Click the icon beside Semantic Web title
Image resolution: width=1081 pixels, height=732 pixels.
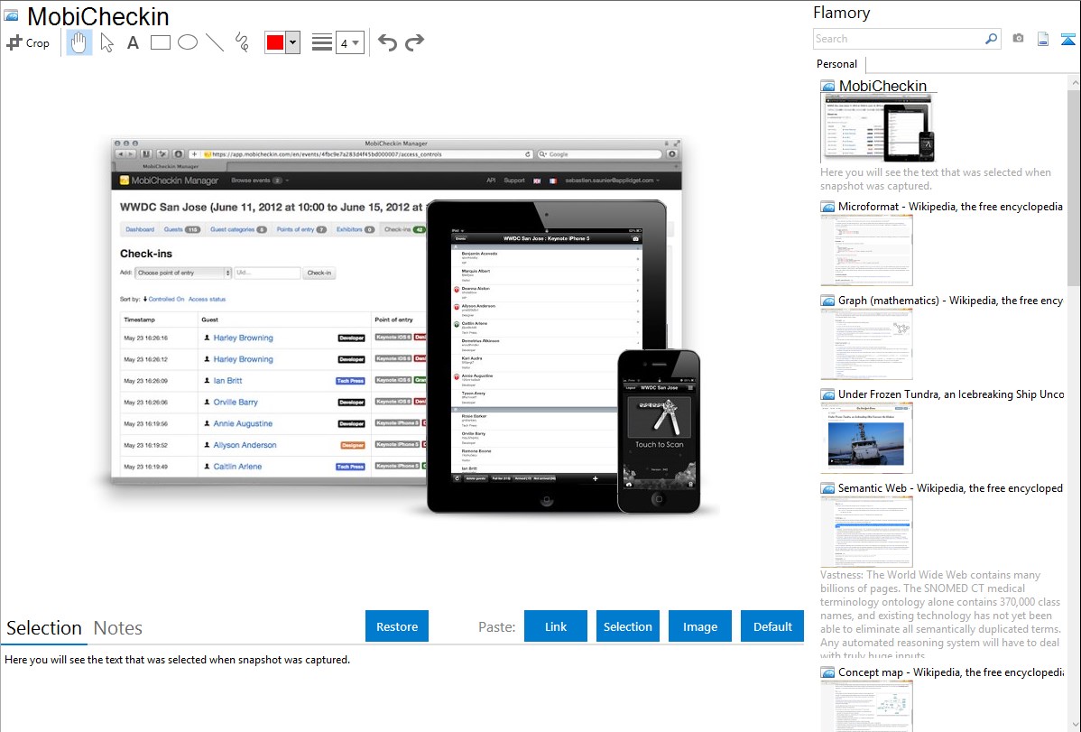[x=827, y=488]
